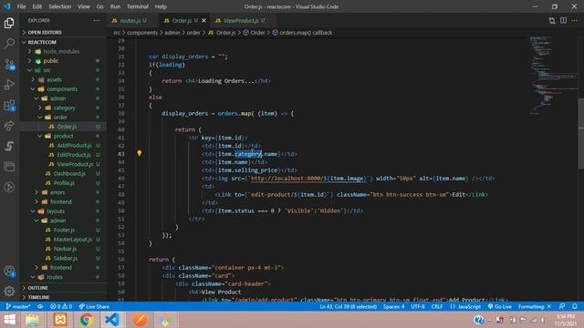The width and height of the screenshot is (584, 328).
Task: Open the Live Share activity bar icon
Action: pos(9,126)
